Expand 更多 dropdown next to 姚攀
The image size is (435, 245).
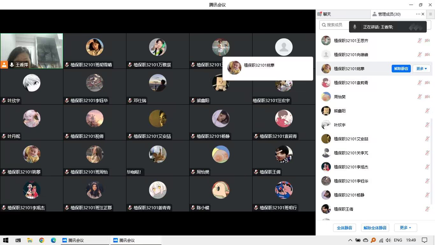pos(421,69)
